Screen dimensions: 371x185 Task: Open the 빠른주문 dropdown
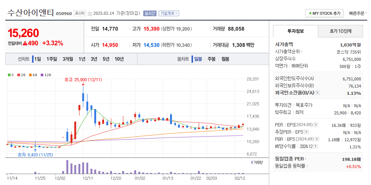coord(358,13)
